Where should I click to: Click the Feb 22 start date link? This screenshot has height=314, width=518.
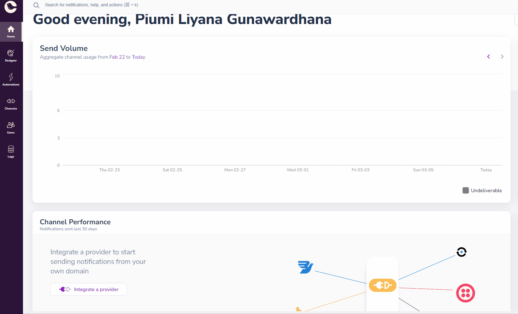click(117, 57)
